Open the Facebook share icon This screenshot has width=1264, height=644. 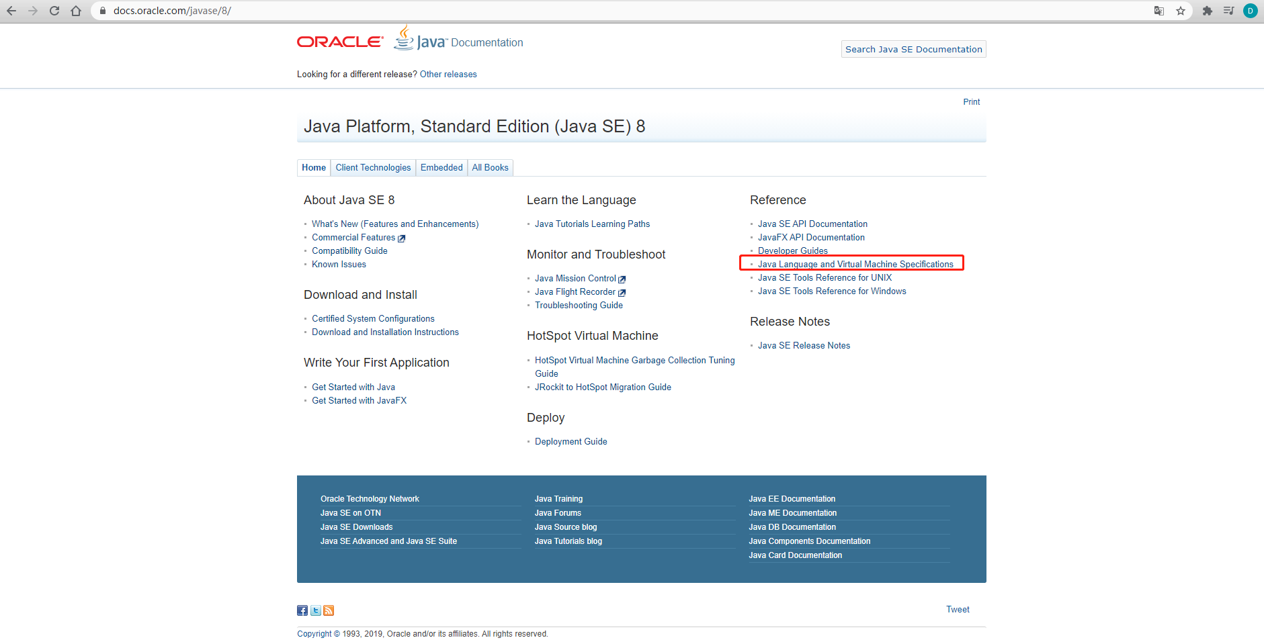(x=302, y=610)
